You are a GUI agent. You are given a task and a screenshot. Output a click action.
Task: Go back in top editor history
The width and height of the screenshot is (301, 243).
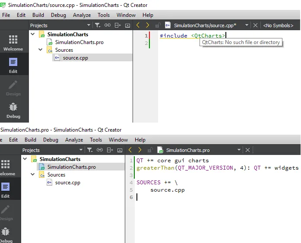point(138,25)
